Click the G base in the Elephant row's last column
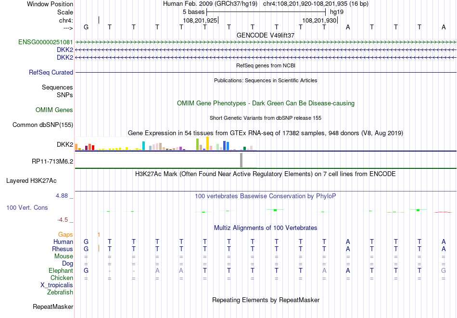457x318 pixels. [444, 270]
